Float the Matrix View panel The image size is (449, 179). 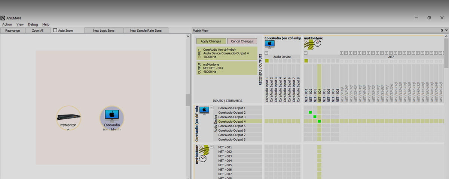(442, 30)
